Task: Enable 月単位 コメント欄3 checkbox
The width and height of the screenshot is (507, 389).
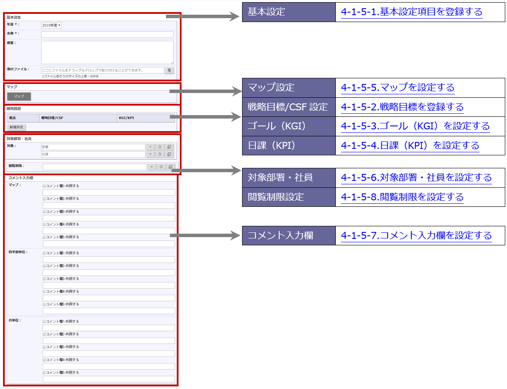Action: [44, 347]
